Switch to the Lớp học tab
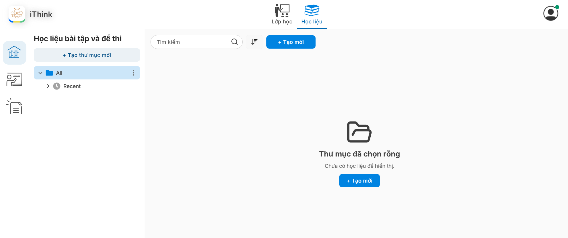This screenshot has height=238, width=568. click(x=282, y=15)
